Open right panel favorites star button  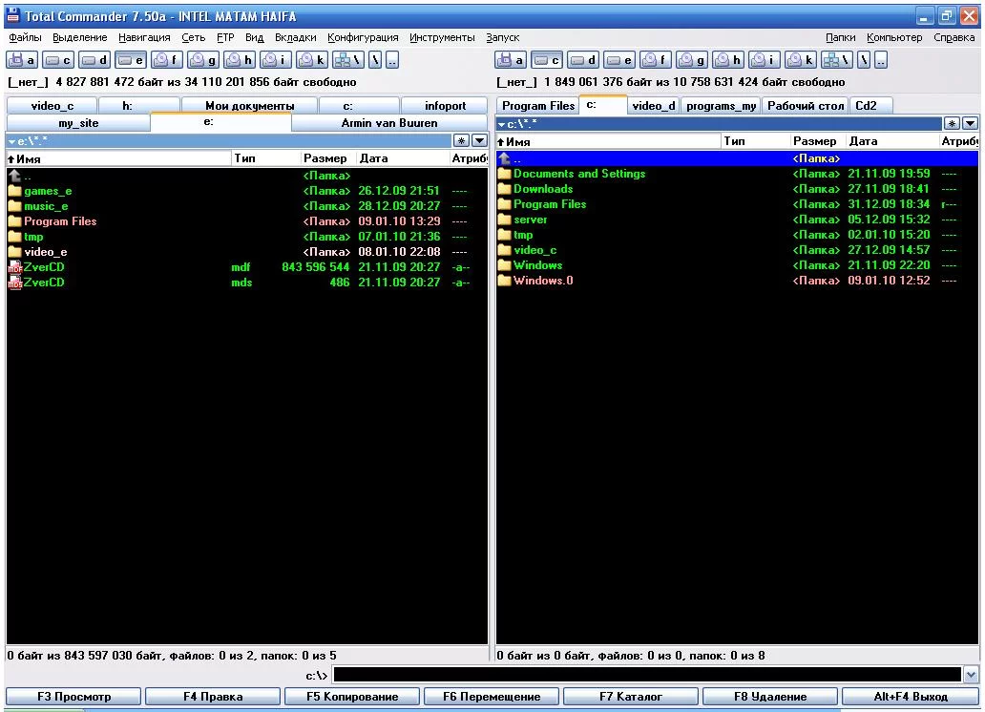(952, 123)
